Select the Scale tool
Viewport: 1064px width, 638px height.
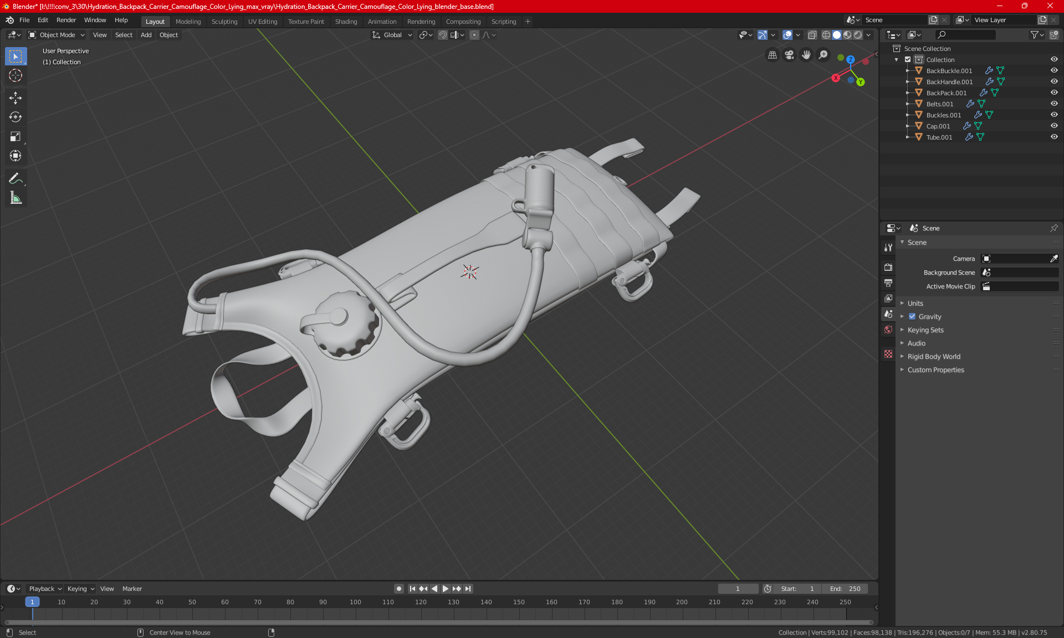click(16, 136)
